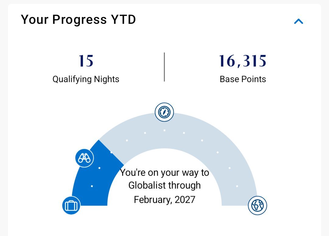Screen dimensions: 329x236
Task: Collapse the Your Progress YTD section
Action: pos(299,21)
